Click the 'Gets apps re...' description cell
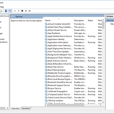Screen dimensions: 114x114 (x=80, y=33)
